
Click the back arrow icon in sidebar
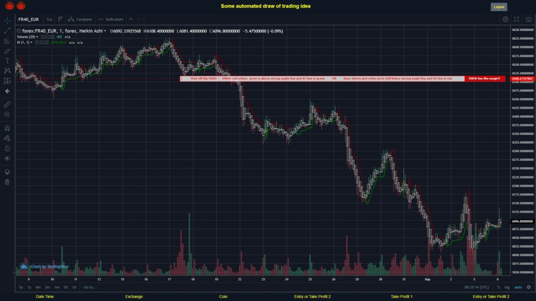(x=7, y=91)
